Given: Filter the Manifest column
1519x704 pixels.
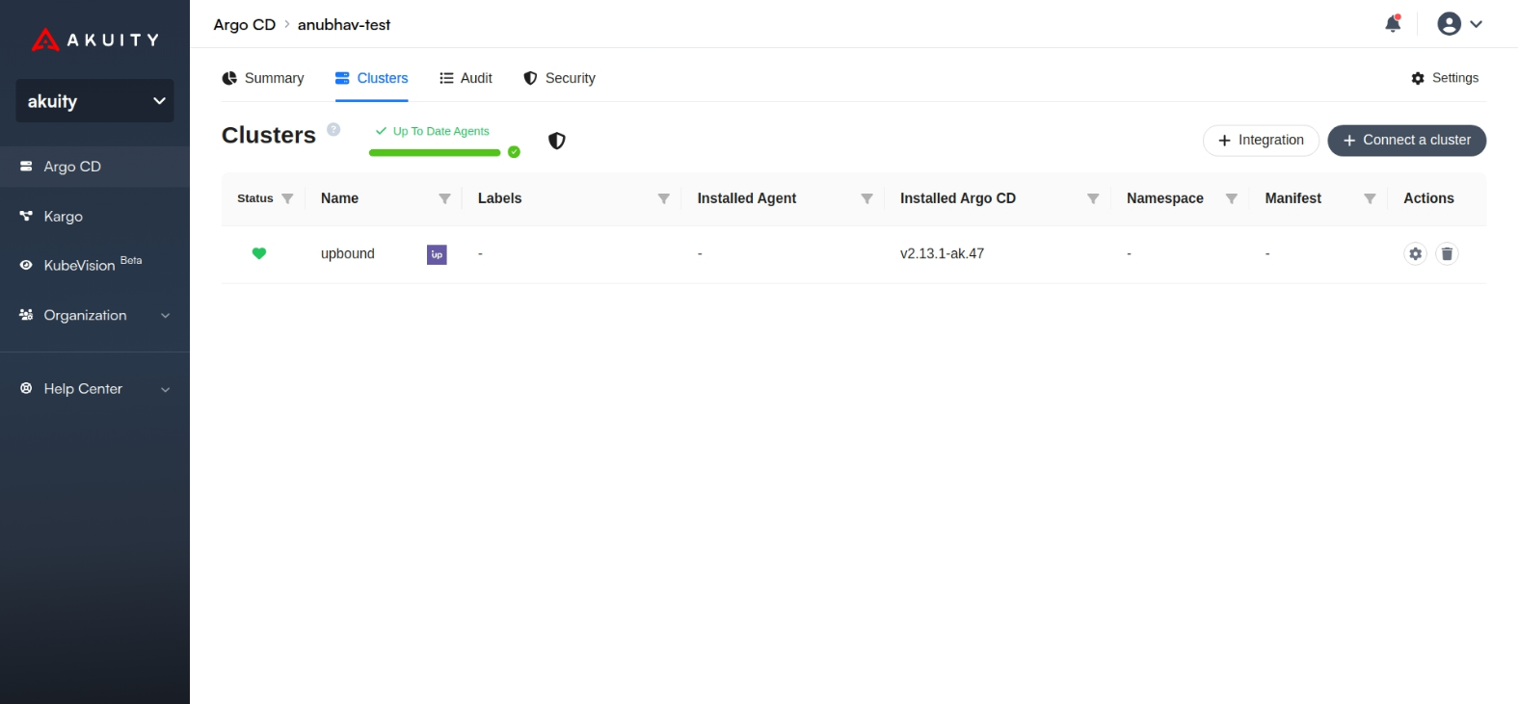Looking at the screenshot, I should coord(1370,198).
